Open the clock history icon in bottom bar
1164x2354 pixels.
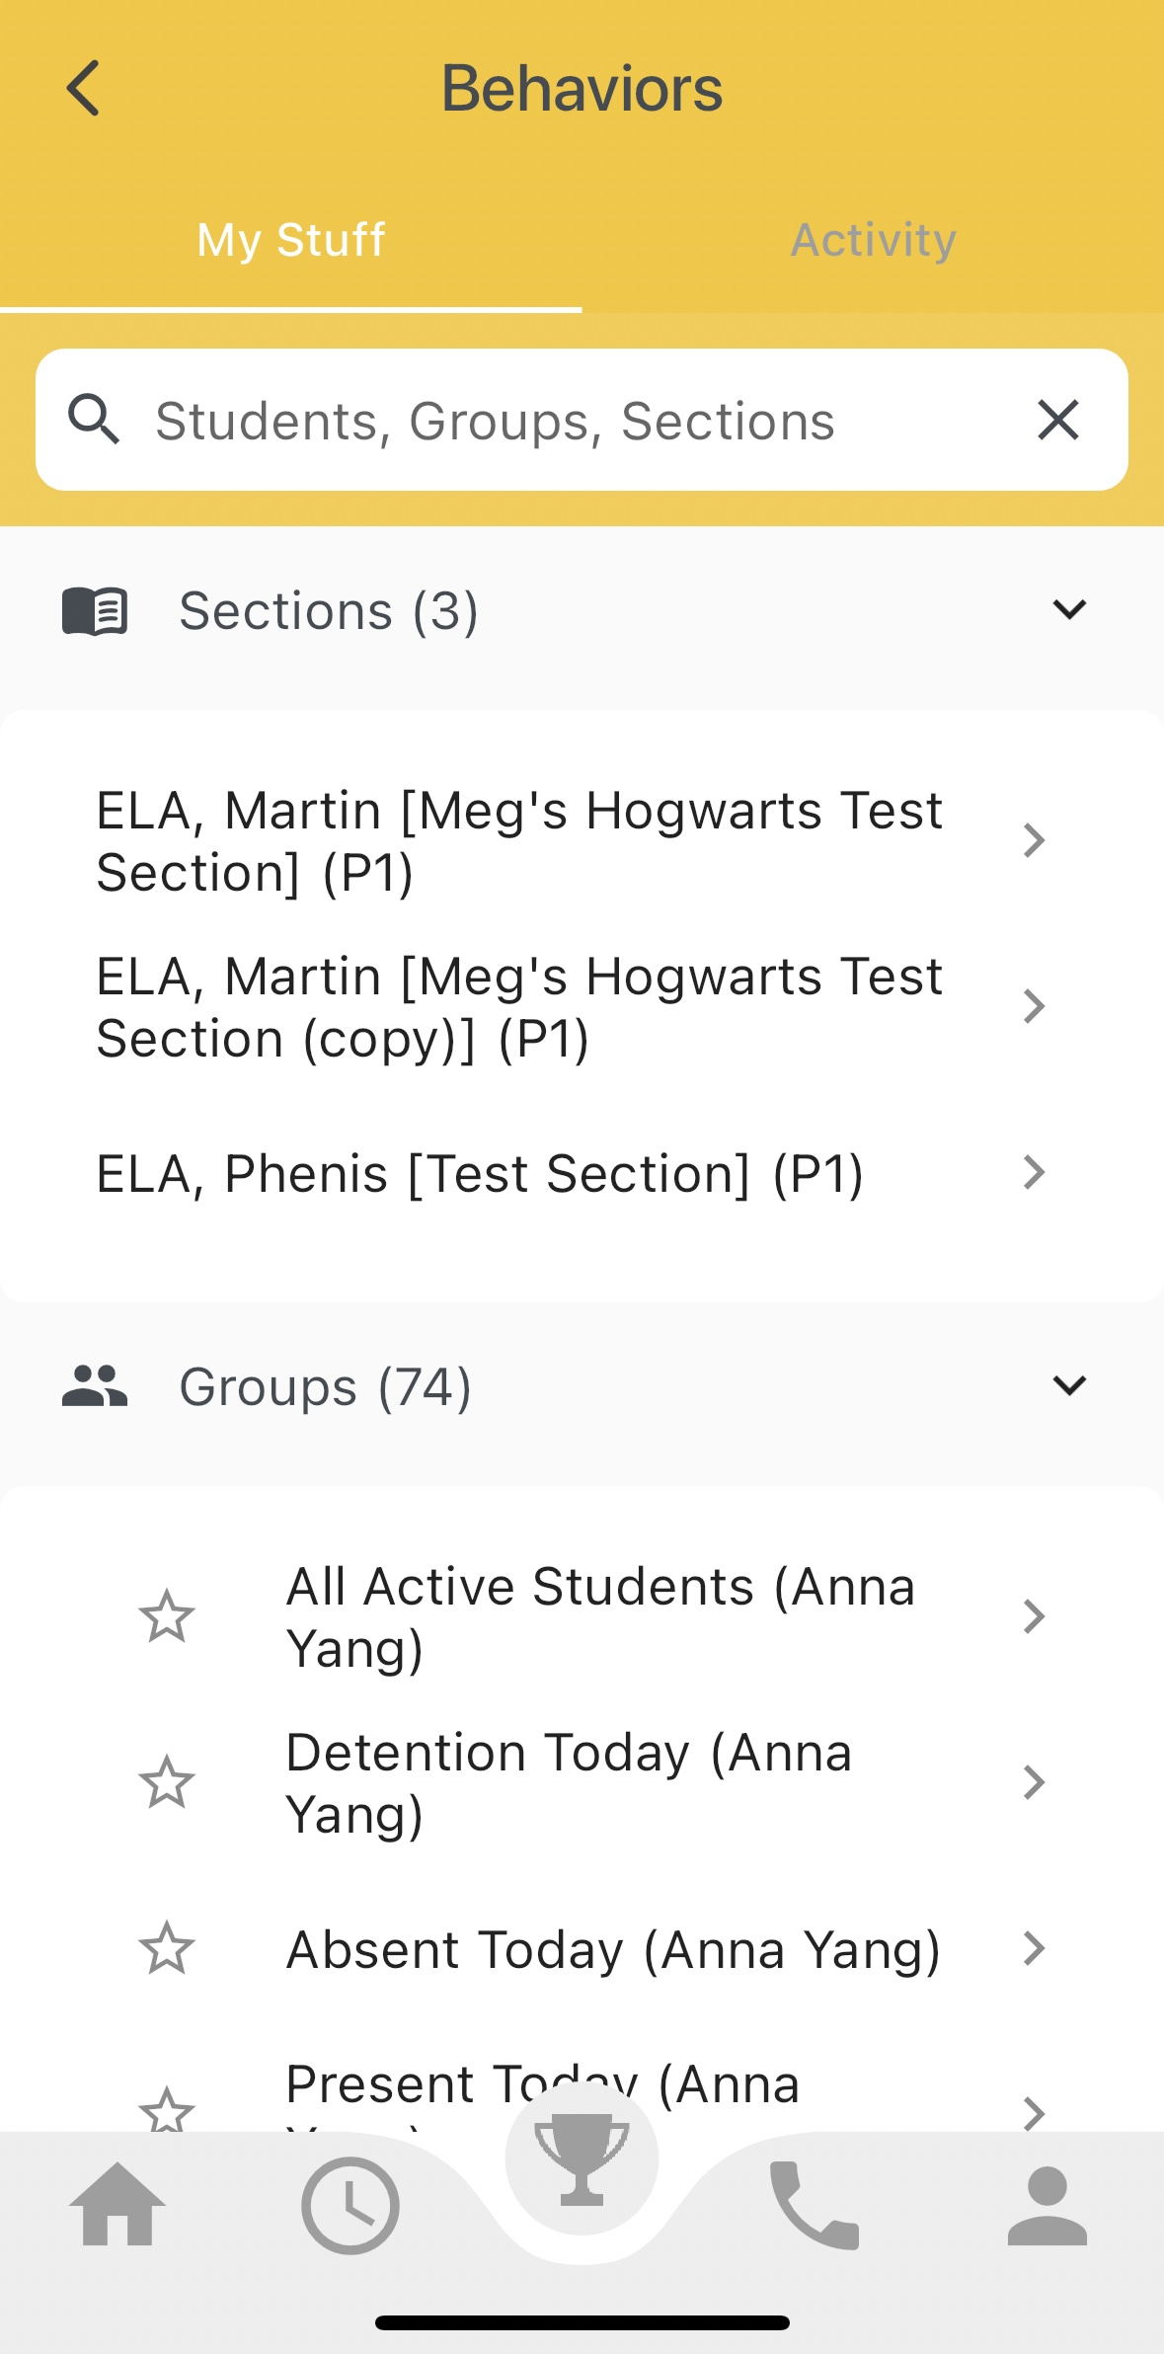tap(349, 2205)
